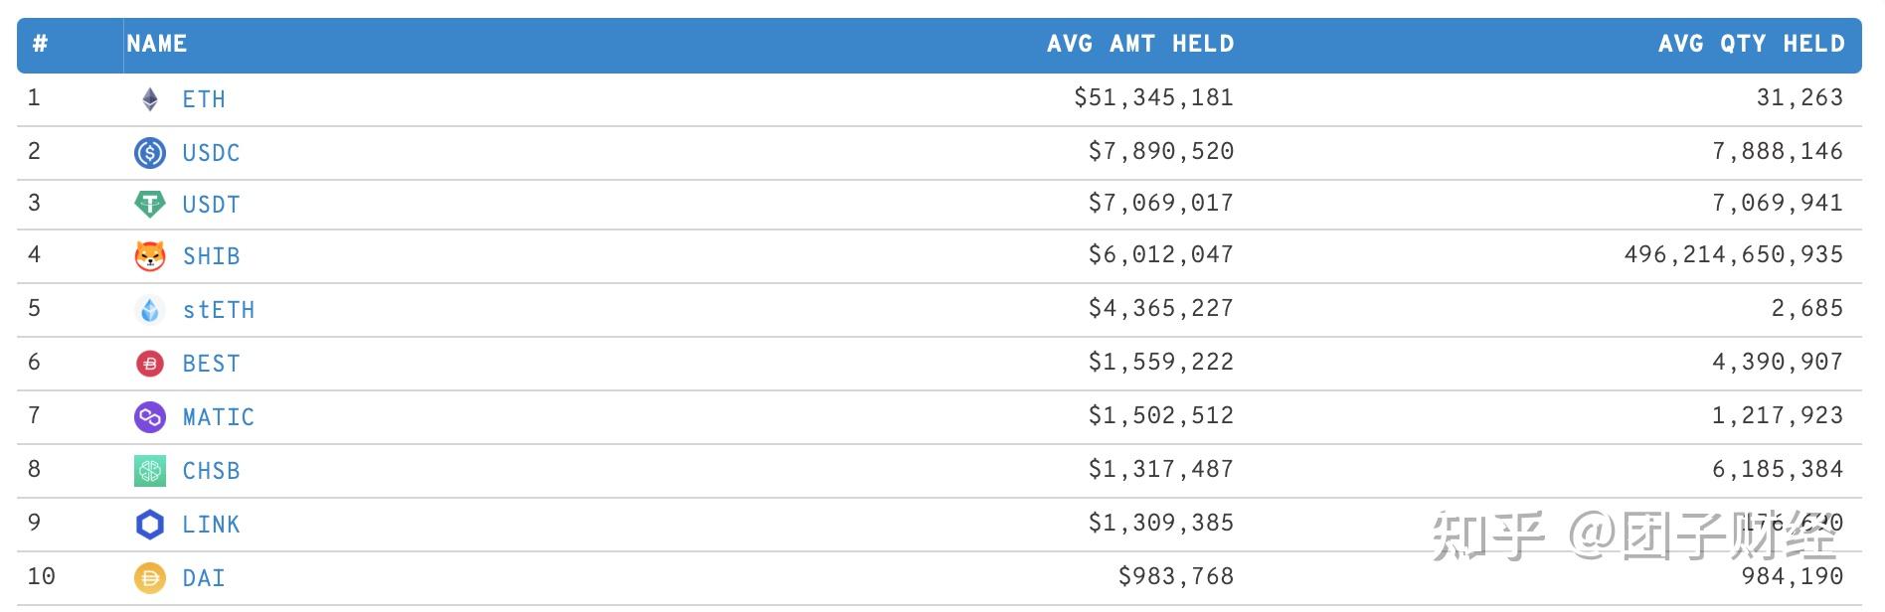Click the USDC coin icon
The height and width of the screenshot is (612, 1885).
pyautogui.click(x=150, y=153)
